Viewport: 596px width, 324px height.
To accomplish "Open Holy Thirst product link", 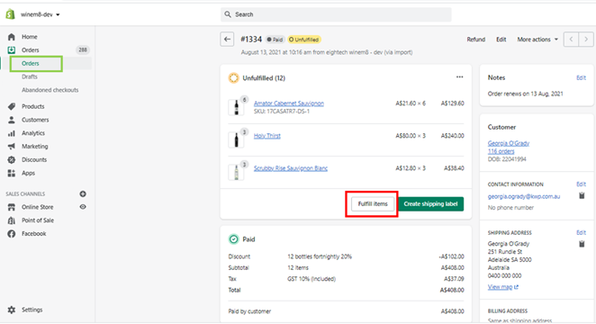I will pyautogui.click(x=267, y=136).
